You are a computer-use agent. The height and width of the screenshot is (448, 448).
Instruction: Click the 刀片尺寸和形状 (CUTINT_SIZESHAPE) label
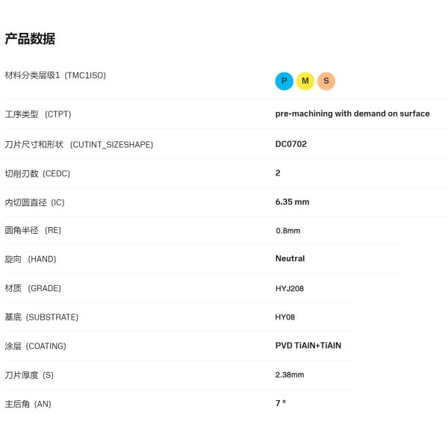pos(79,144)
